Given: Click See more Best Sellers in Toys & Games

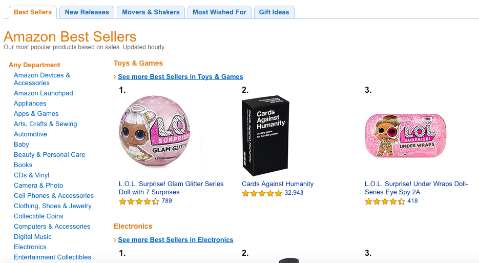Looking at the screenshot, I should point(180,77).
